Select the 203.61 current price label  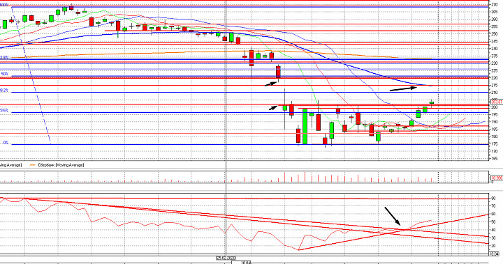[497, 102]
